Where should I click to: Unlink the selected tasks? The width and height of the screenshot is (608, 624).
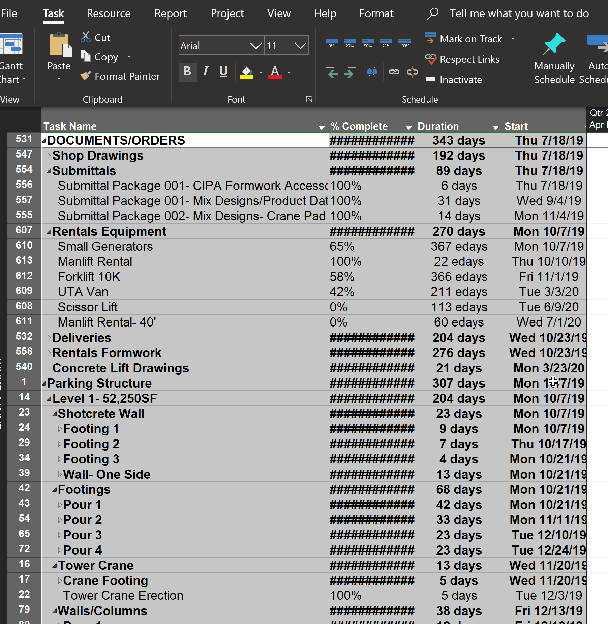(412, 72)
